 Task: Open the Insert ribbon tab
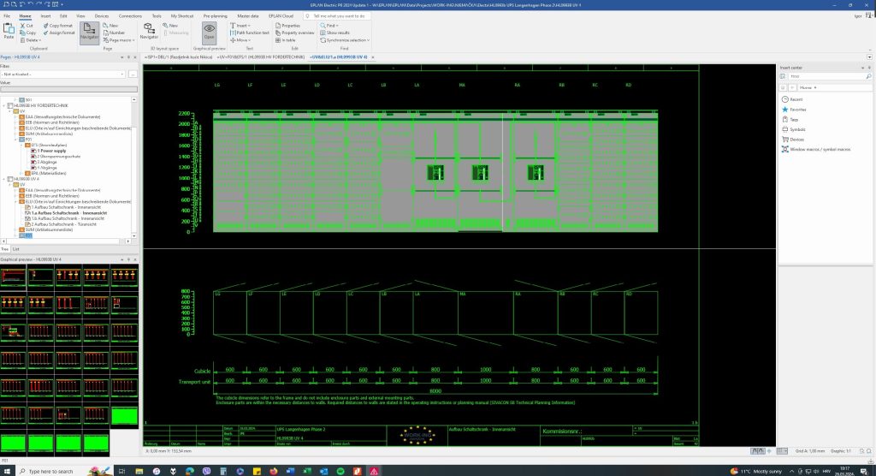45,15
